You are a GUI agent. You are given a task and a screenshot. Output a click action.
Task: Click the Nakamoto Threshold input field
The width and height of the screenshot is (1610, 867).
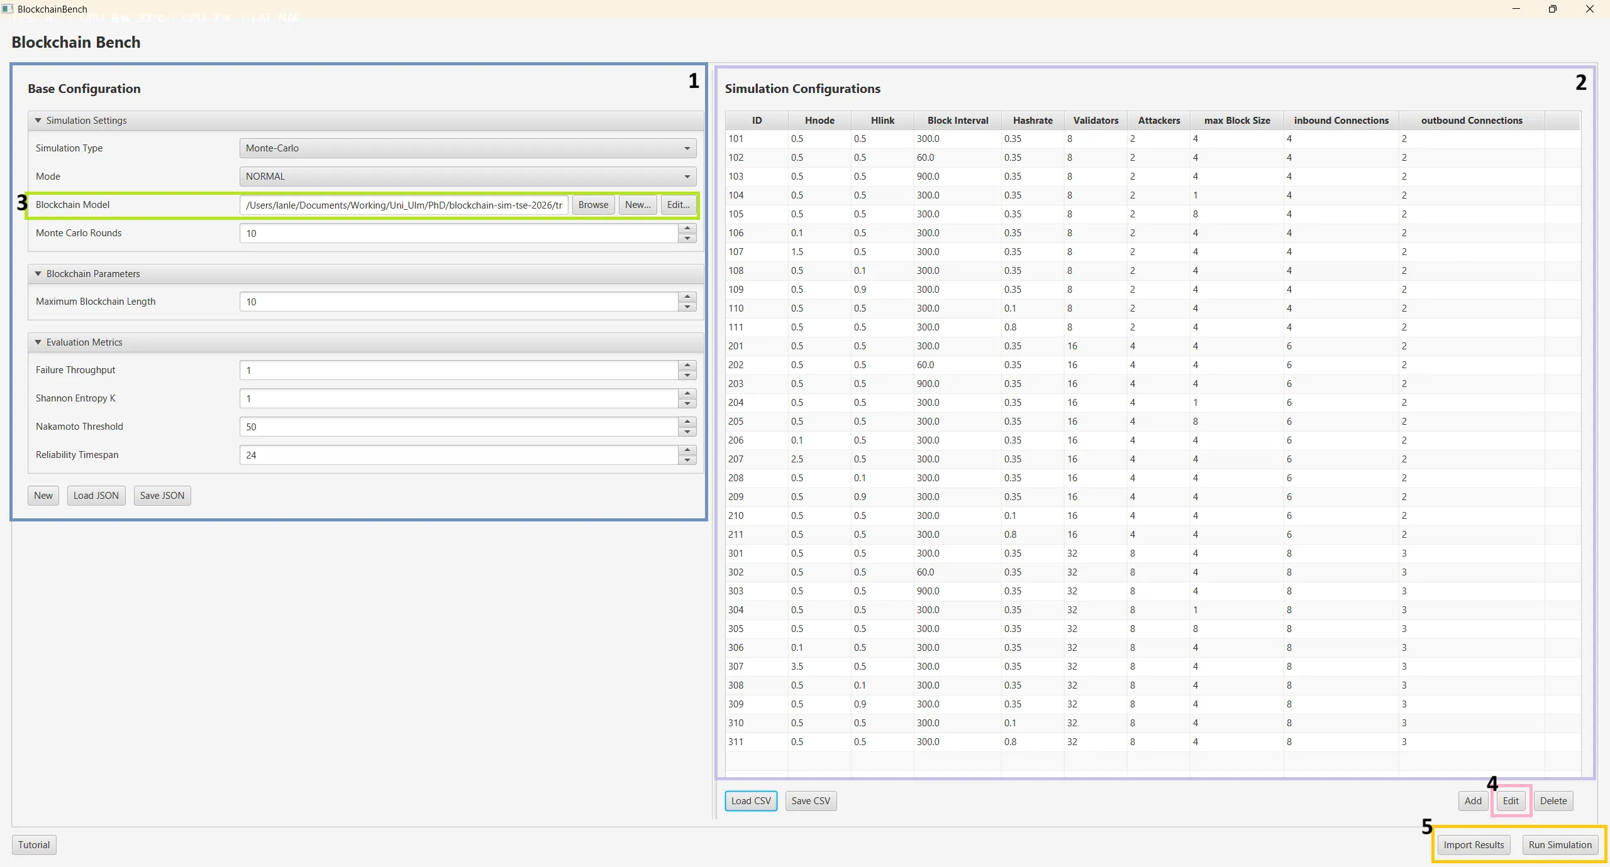458,427
